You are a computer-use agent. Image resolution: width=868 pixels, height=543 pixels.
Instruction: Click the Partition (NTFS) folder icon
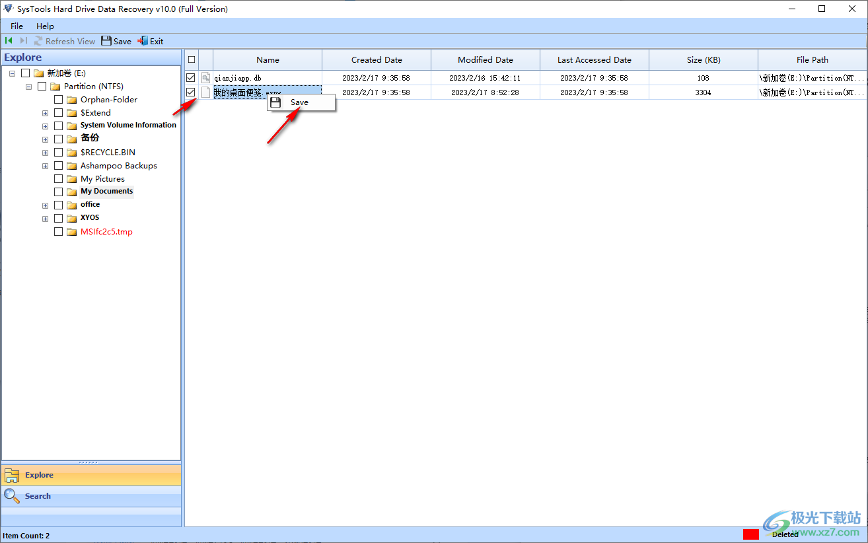[x=55, y=87]
